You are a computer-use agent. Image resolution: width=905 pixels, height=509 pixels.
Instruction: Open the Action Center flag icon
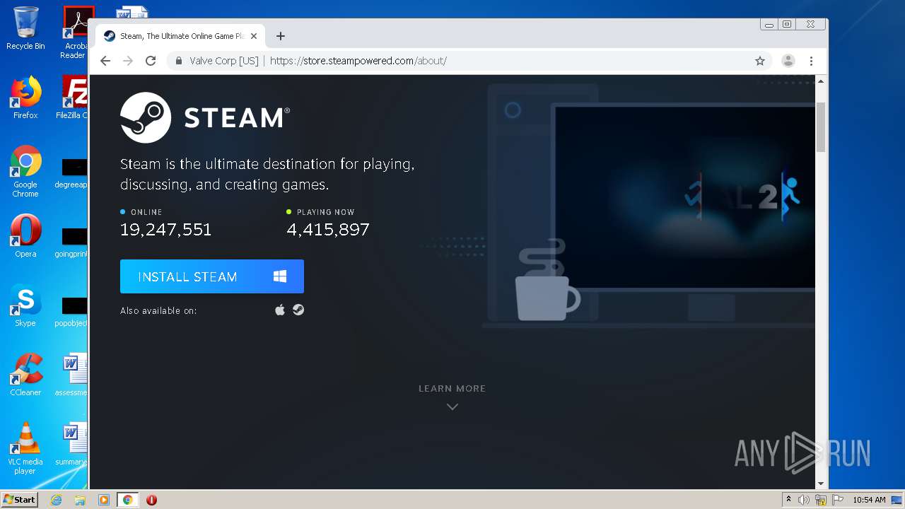tap(838, 500)
